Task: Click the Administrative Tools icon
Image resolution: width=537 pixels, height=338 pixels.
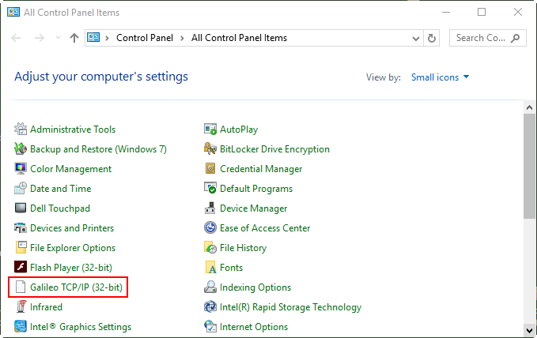Action: coord(21,130)
